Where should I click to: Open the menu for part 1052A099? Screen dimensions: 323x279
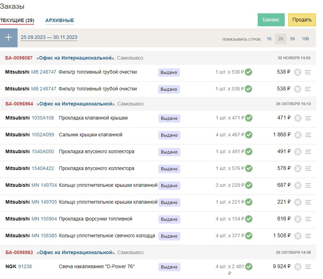(308, 135)
